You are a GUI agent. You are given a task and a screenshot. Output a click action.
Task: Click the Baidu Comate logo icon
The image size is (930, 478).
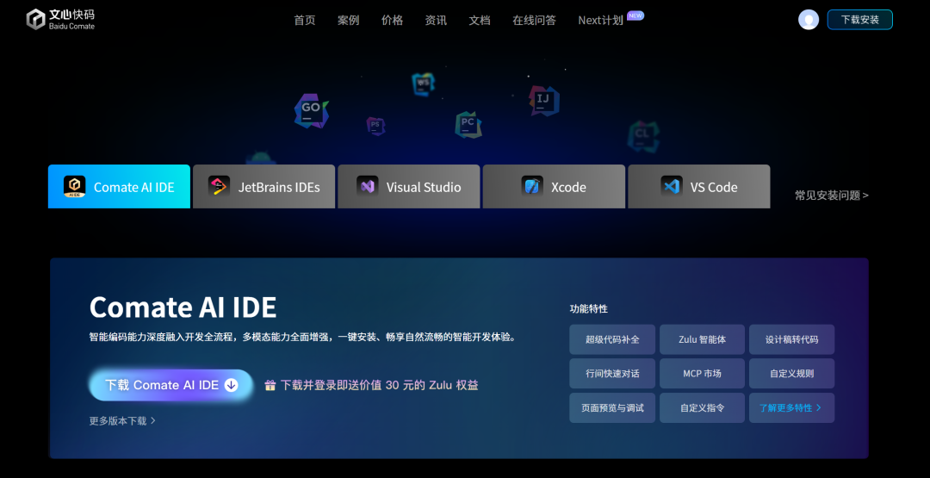[x=35, y=20]
